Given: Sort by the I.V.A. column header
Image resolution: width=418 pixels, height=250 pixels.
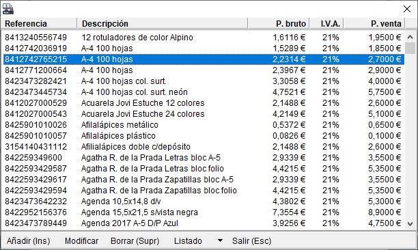Looking at the screenshot, I should [x=326, y=23].
